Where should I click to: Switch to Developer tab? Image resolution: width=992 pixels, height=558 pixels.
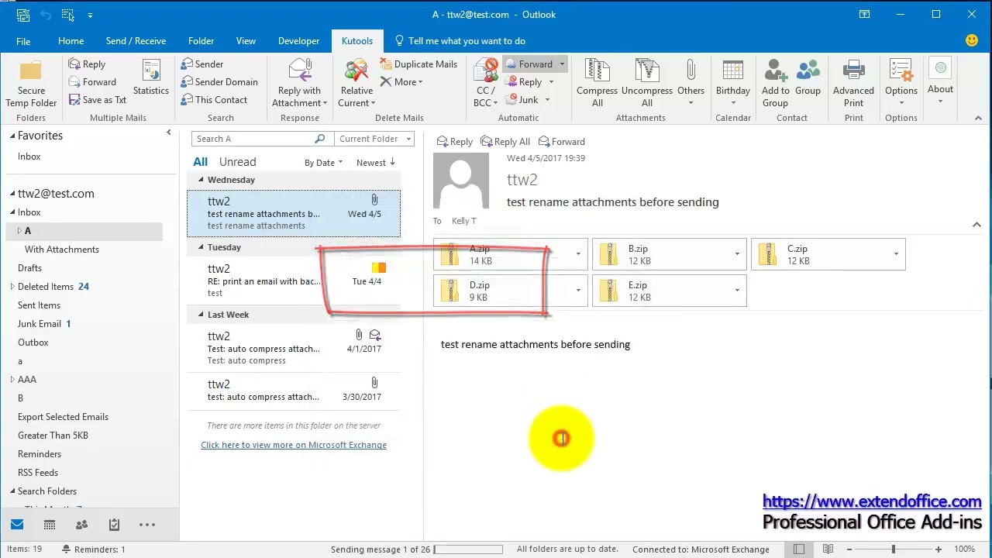click(x=298, y=41)
